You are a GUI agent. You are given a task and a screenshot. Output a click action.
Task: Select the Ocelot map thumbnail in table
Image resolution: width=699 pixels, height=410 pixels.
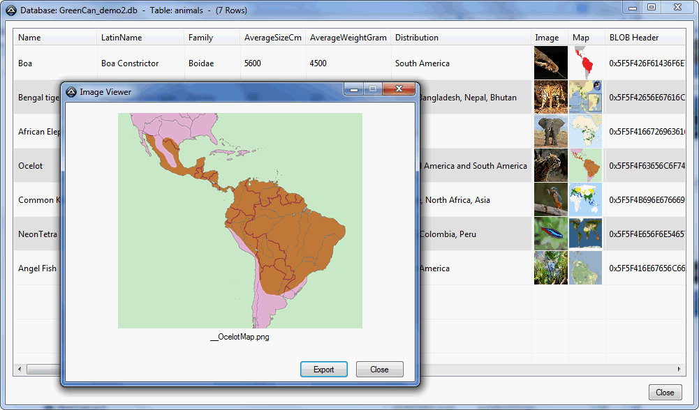pos(585,165)
